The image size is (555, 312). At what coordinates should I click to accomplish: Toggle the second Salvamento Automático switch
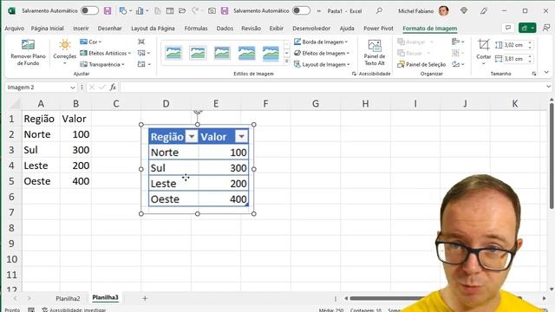point(301,10)
